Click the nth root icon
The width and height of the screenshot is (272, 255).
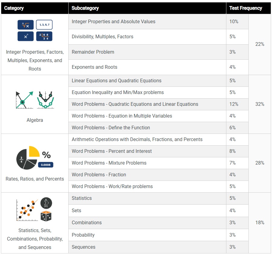coord(25,25)
